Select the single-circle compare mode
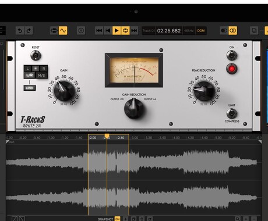 [x=224, y=31]
